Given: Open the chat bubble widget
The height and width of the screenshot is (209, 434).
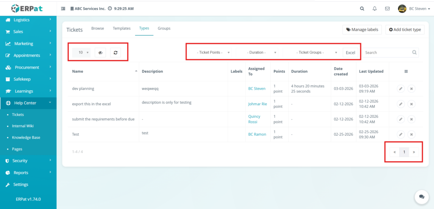Looking at the screenshot, I should click(421, 197).
